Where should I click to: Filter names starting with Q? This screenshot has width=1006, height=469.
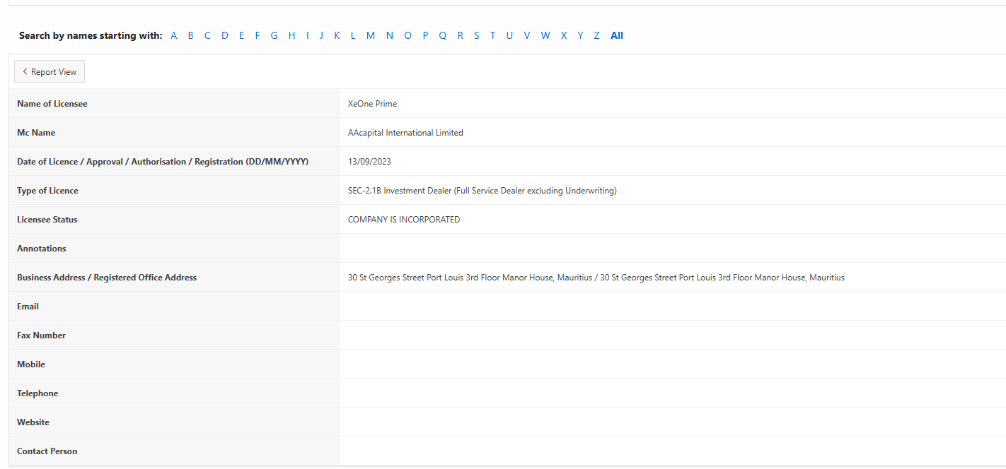(x=443, y=35)
